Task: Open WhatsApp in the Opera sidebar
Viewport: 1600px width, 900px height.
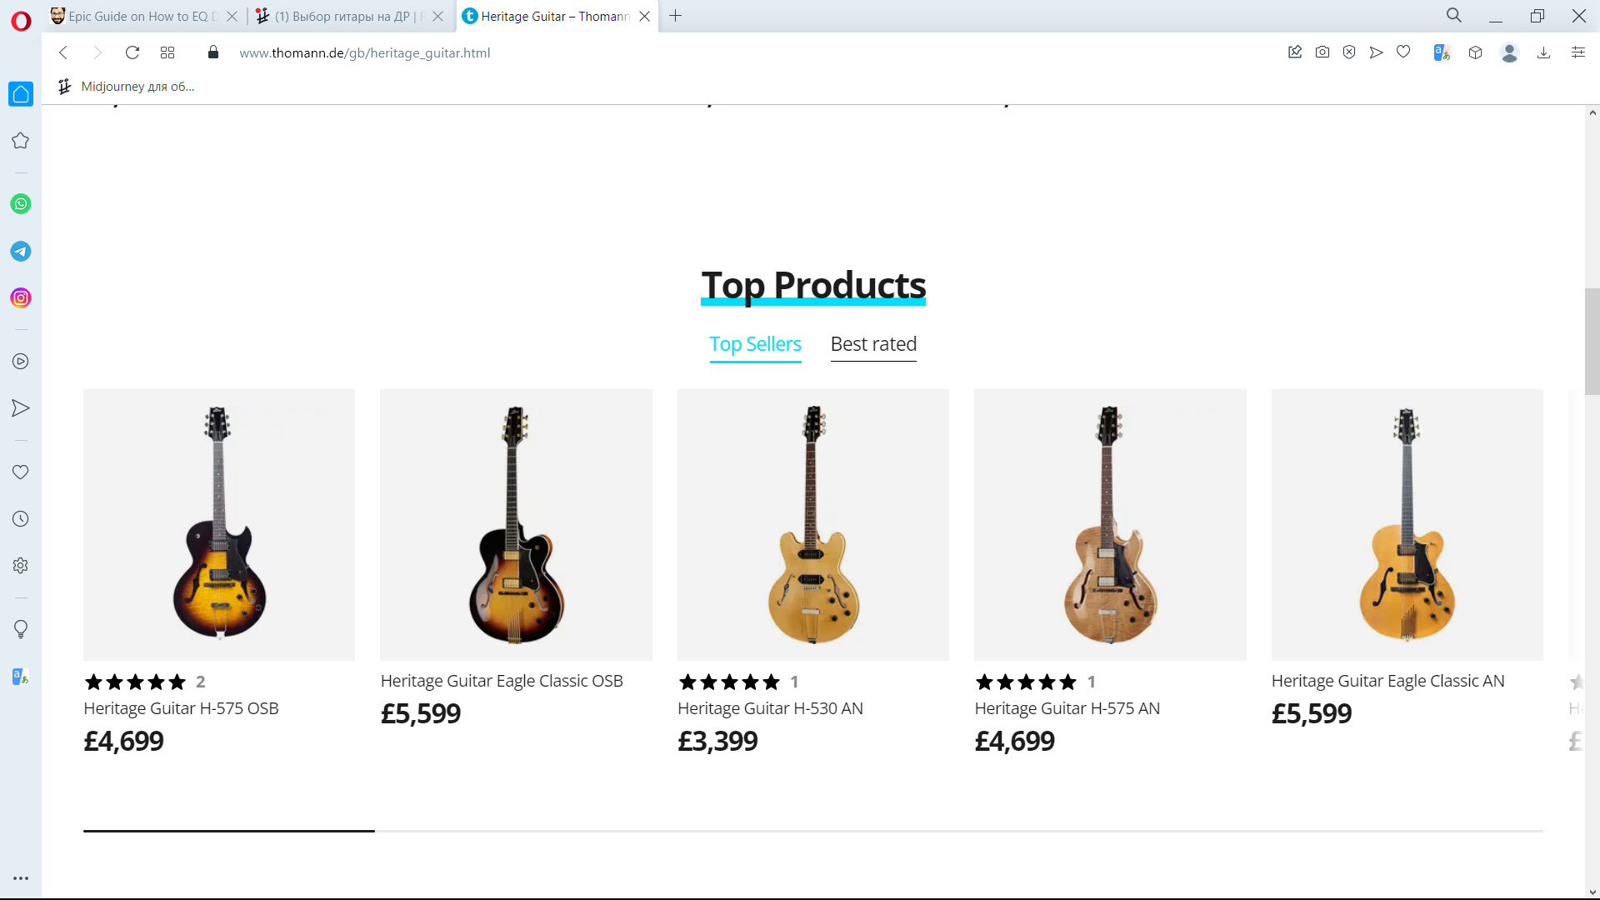Action: [x=21, y=204]
